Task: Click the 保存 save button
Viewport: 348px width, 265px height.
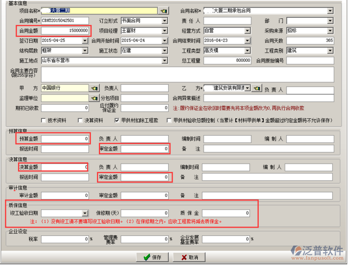Action: click(152, 257)
